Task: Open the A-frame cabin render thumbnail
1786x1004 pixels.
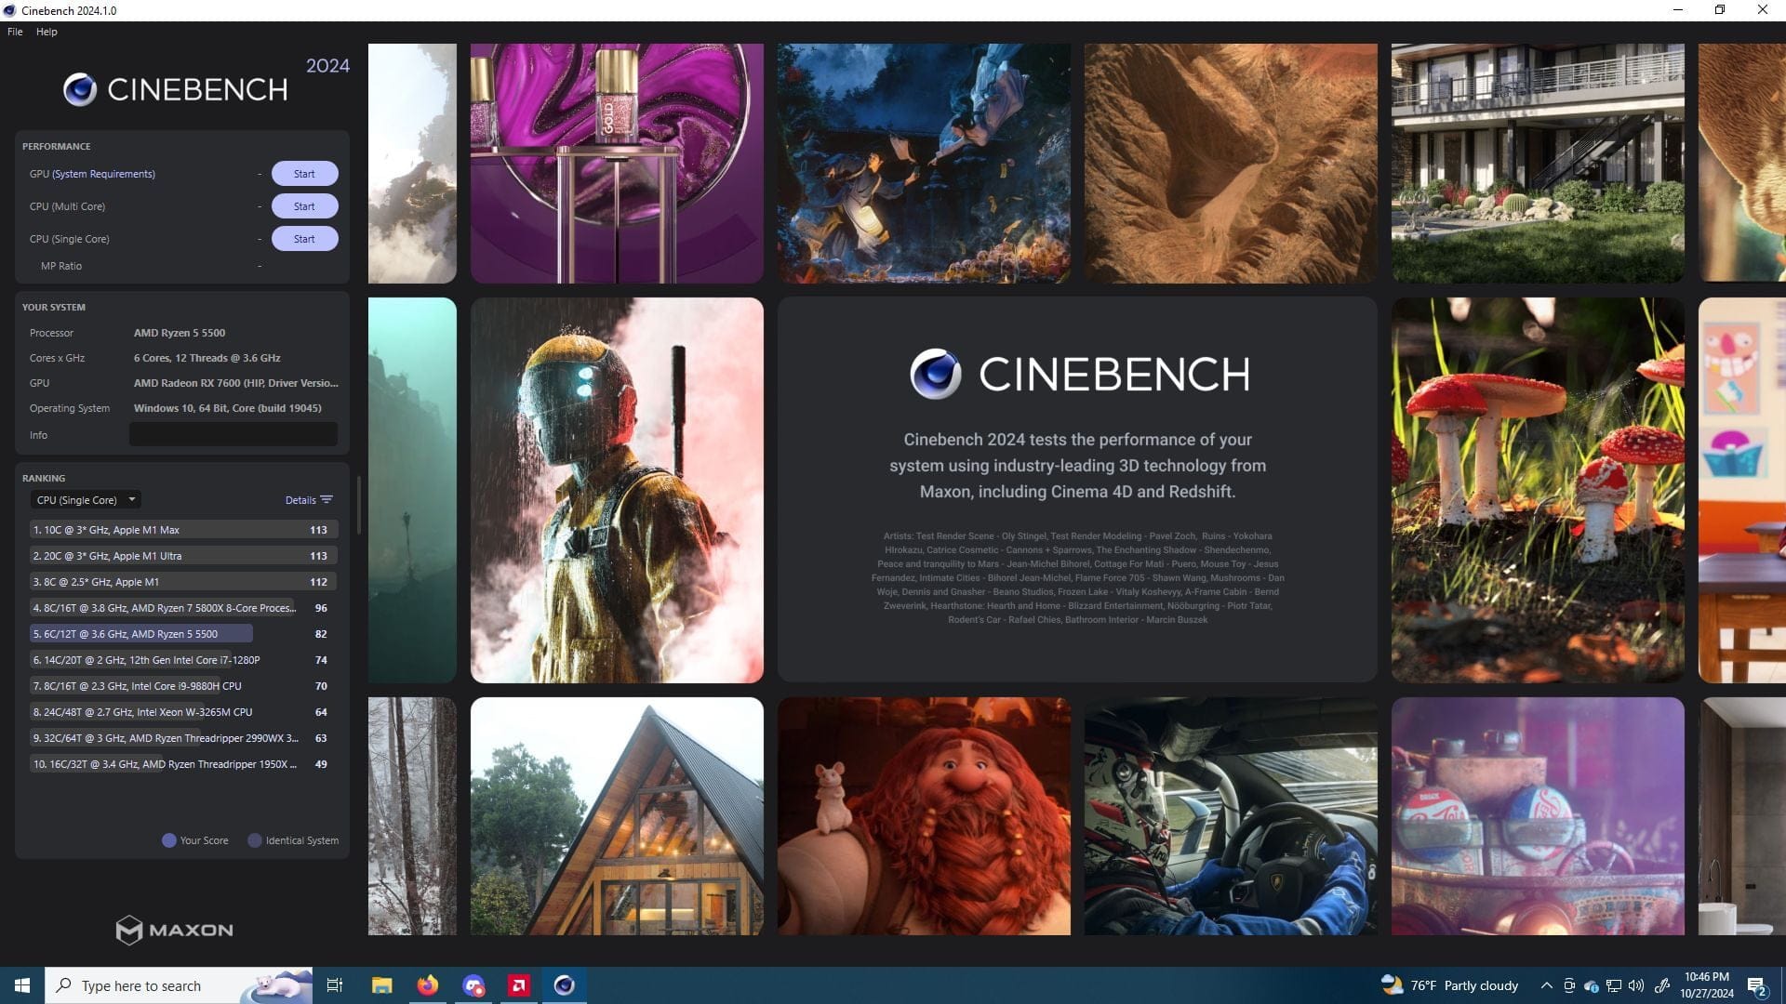Action: pyautogui.click(x=617, y=816)
